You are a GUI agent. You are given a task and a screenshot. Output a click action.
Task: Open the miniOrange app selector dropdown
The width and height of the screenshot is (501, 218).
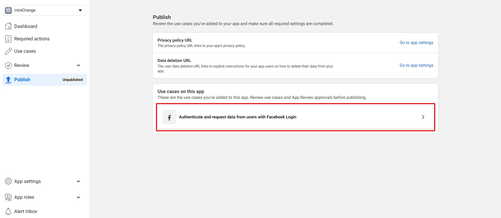click(44, 10)
